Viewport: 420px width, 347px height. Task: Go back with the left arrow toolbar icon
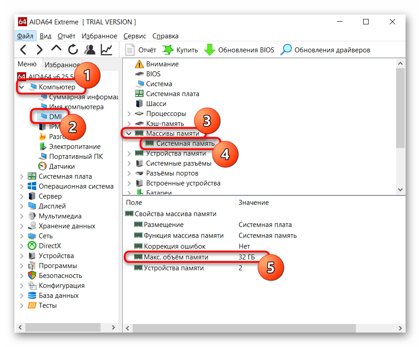tap(23, 50)
